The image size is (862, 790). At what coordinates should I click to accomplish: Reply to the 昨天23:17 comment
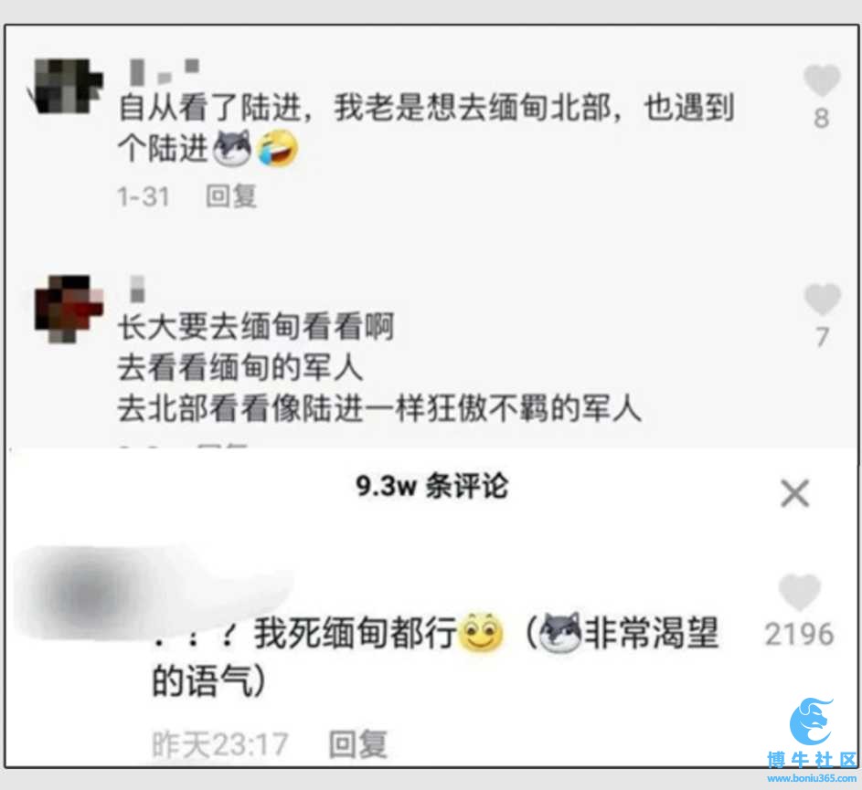pos(358,744)
